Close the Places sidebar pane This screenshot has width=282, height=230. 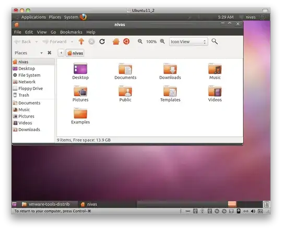[x=49, y=53]
